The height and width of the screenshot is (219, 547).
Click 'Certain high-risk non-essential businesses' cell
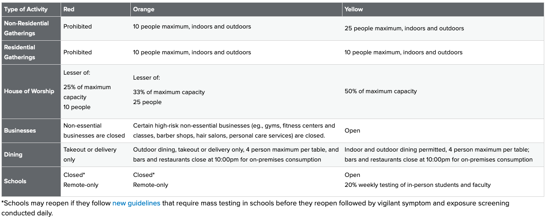click(x=234, y=130)
